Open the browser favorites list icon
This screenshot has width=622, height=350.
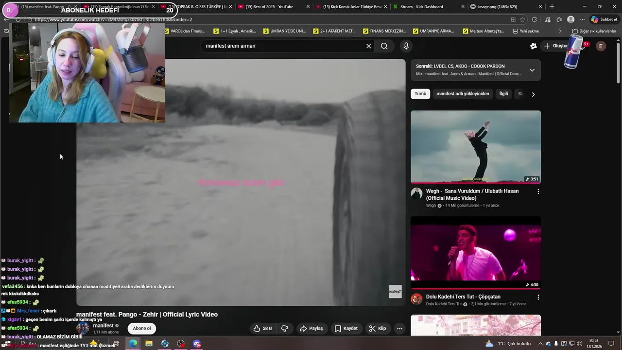[x=559, y=19]
